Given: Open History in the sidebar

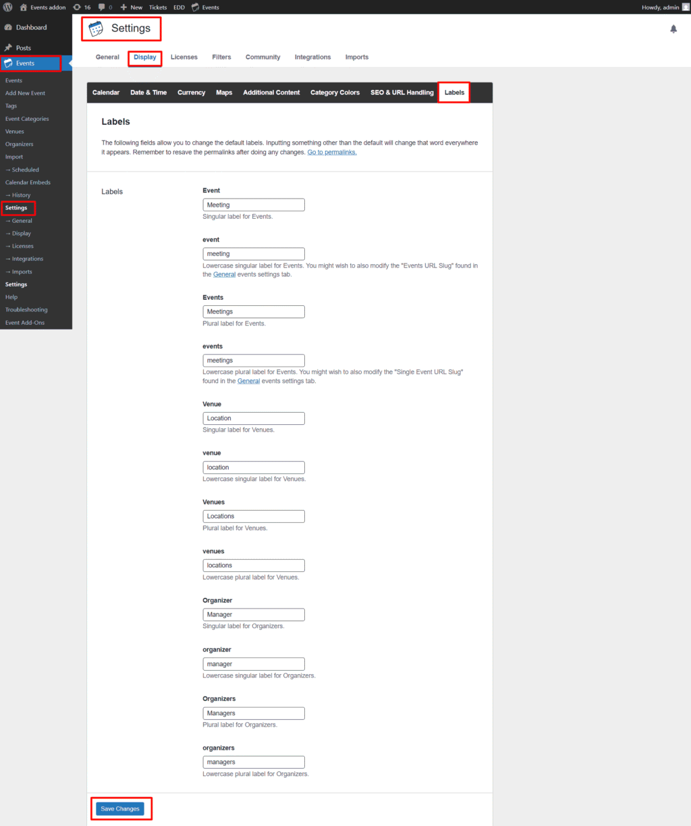Looking at the screenshot, I should [18, 195].
